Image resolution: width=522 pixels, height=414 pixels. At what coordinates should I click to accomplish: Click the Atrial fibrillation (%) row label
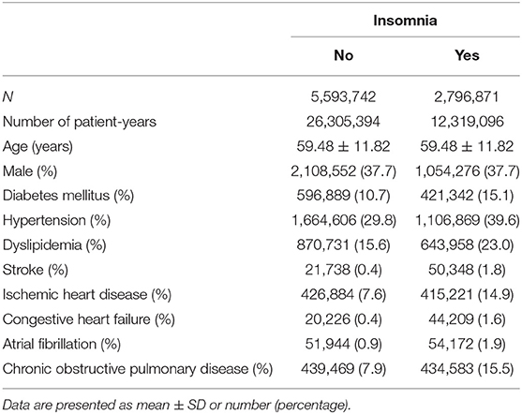click(62, 344)
